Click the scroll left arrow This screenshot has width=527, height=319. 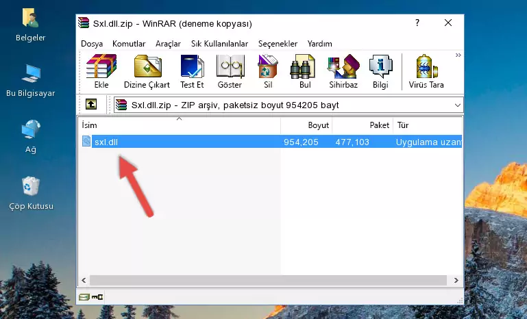[x=84, y=280]
